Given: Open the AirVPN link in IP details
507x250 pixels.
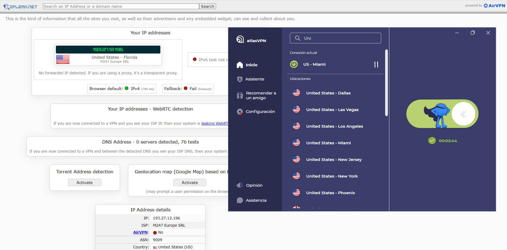Looking at the screenshot, I should coord(140,232).
